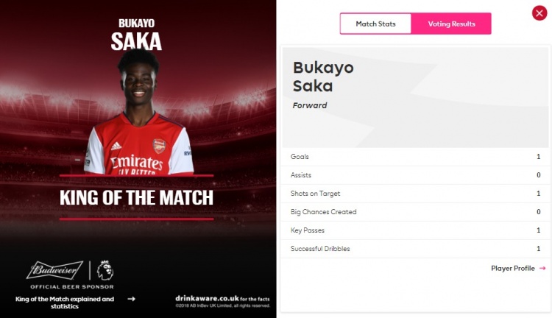Click the Premier League lion logo
Image resolution: width=552 pixels, height=318 pixels.
point(105,270)
